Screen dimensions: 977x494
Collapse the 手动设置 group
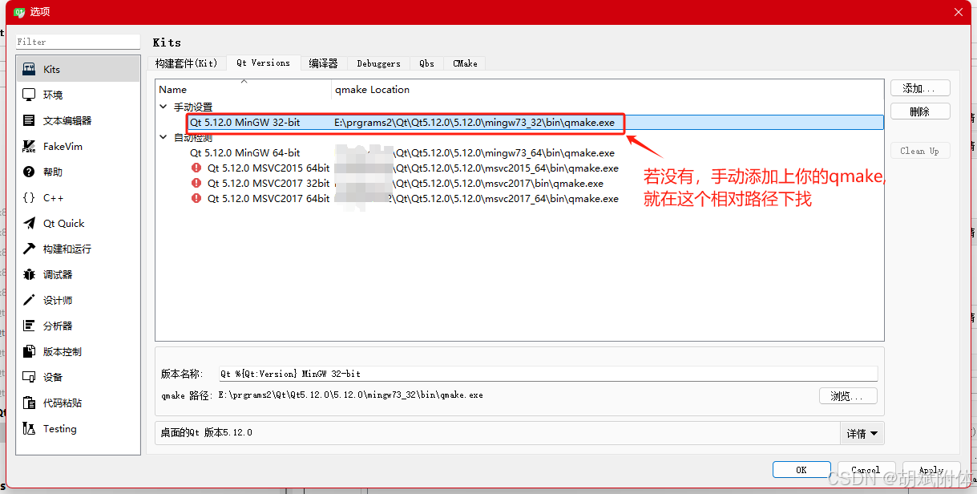pos(164,107)
